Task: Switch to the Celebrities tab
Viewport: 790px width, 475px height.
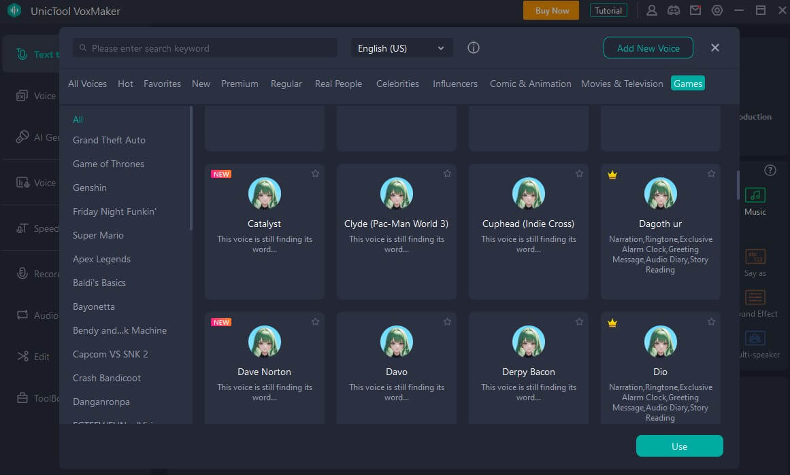Action: point(397,84)
